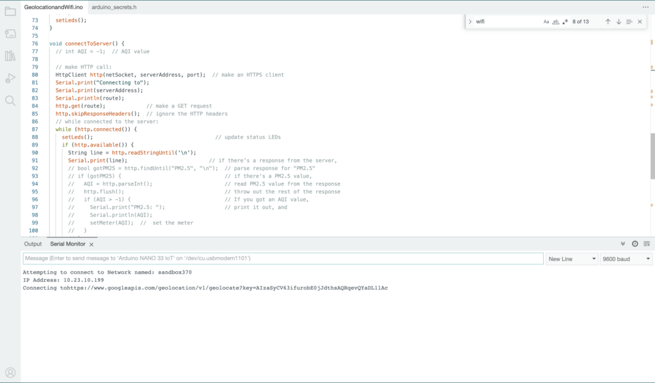
Task: Toggle timestamps in the Serial Monitor
Action: pyautogui.click(x=633, y=244)
